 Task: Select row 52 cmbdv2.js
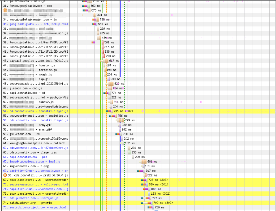click(x=28, y=102)
